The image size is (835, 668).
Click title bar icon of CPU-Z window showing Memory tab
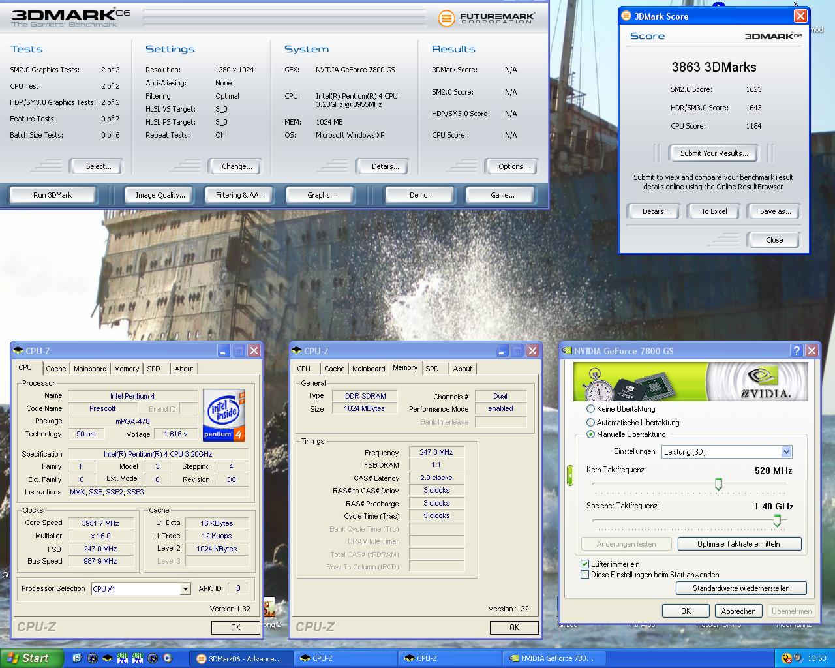[x=297, y=351]
